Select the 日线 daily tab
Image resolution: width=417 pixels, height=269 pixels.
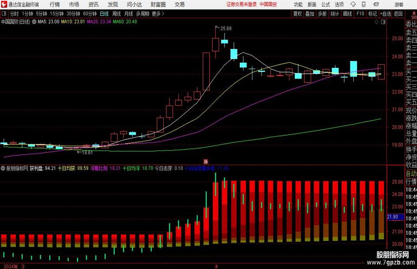pos(104,14)
